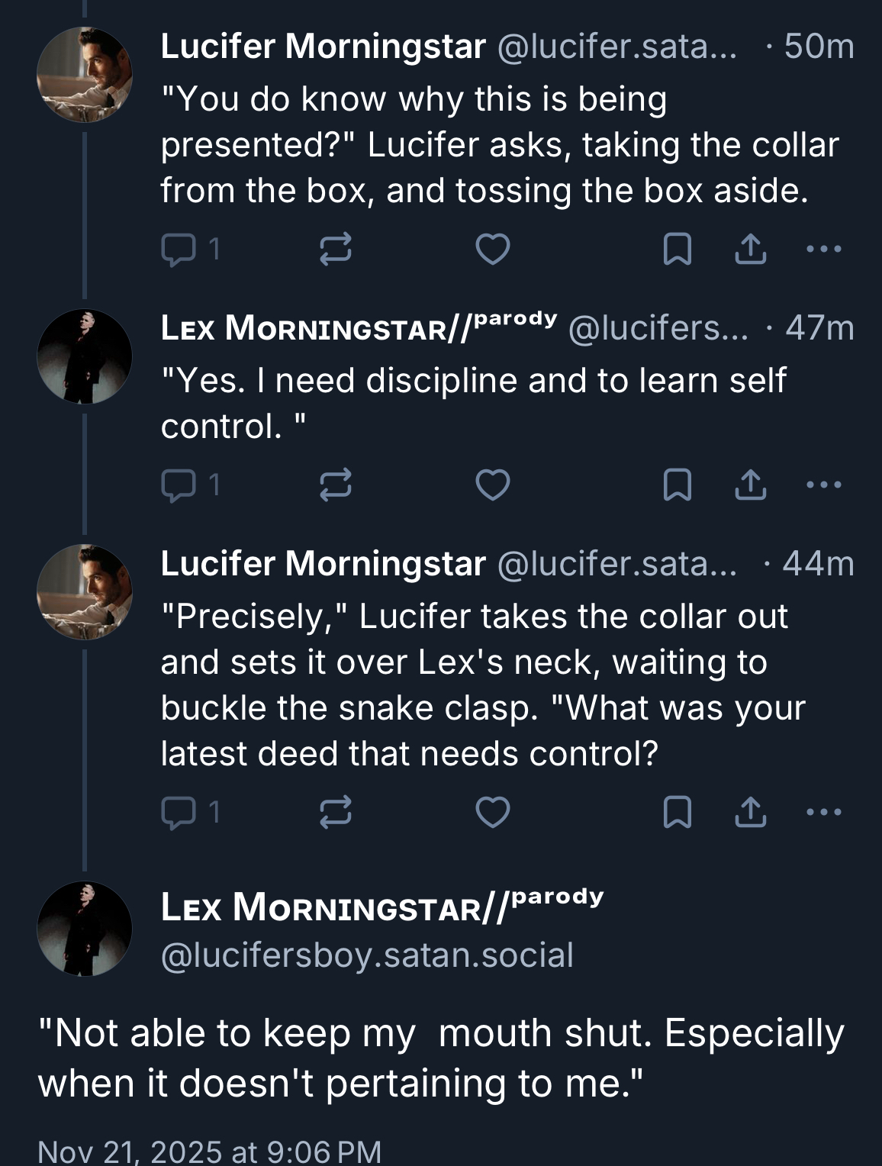Like the "I need discipline" post
This screenshot has width=882, height=1166.
click(492, 485)
